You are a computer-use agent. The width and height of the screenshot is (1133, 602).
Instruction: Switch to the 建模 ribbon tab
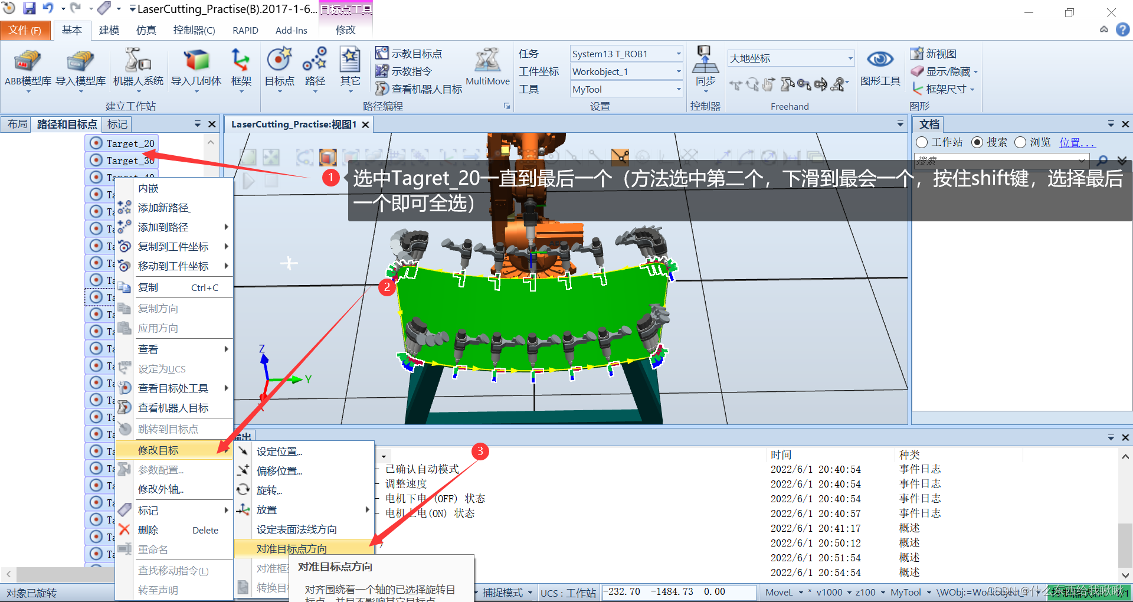click(109, 30)
